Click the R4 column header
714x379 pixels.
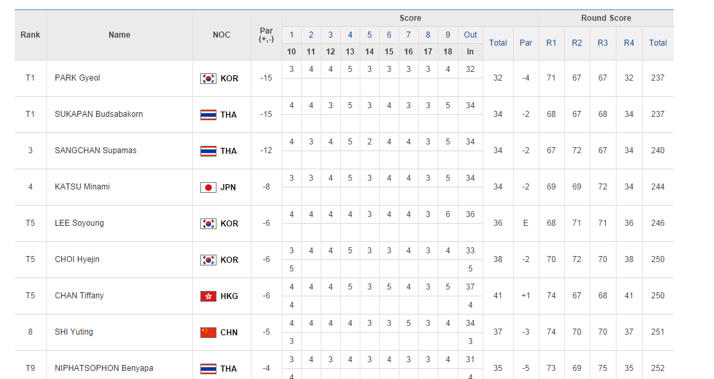coord(629,43)
